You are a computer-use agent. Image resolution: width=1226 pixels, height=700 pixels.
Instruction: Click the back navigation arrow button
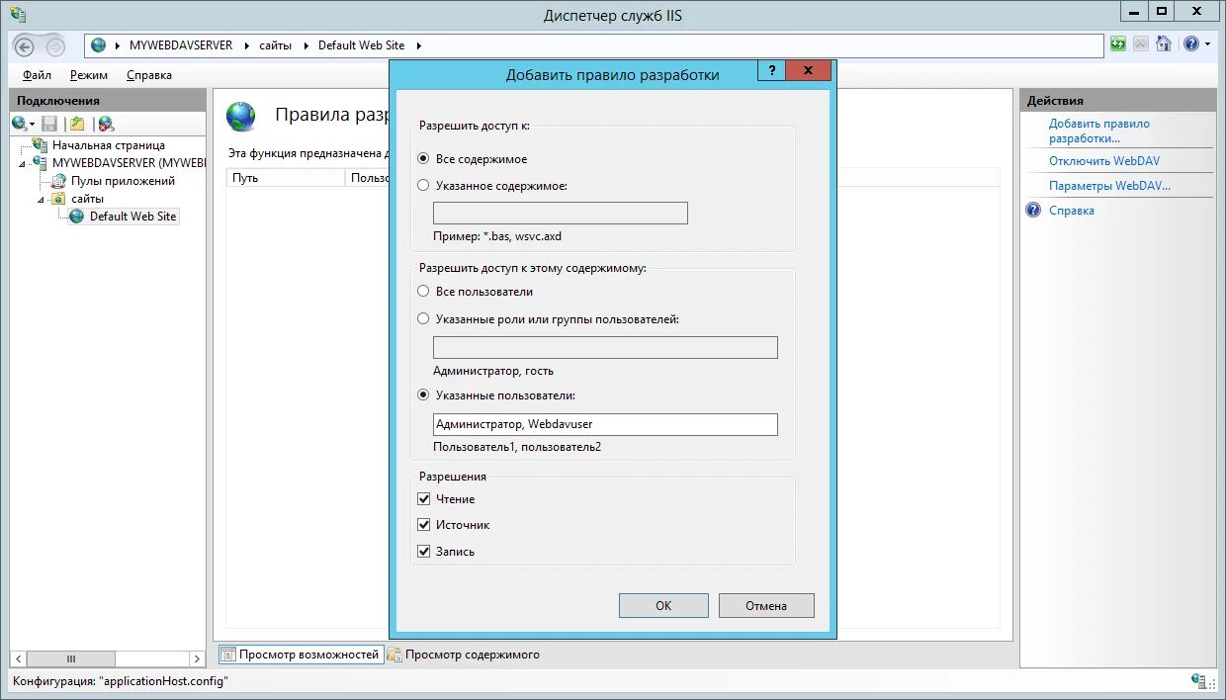27,46
